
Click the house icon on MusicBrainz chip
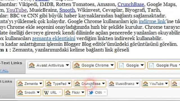tap(111, 84)
